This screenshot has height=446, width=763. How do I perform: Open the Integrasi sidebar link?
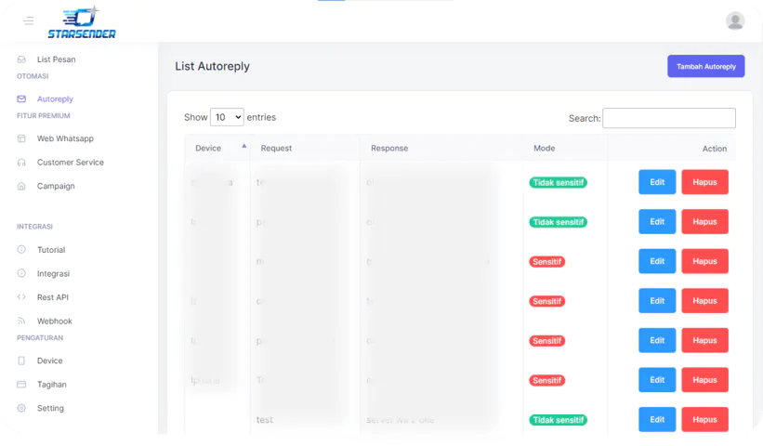click(53, 274)
